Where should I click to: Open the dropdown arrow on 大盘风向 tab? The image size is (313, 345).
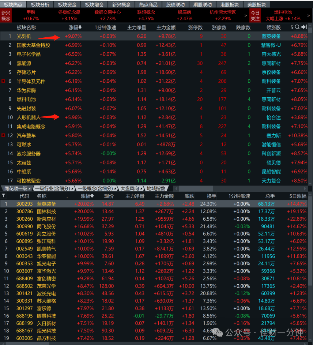click(x=141, y=189)
